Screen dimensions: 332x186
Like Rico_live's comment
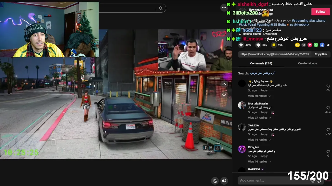[328, 152]
